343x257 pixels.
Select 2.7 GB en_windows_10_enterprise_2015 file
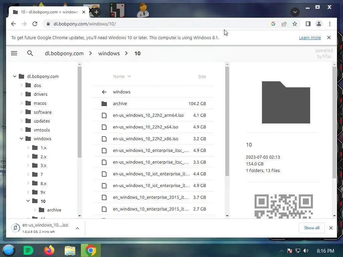153,209
